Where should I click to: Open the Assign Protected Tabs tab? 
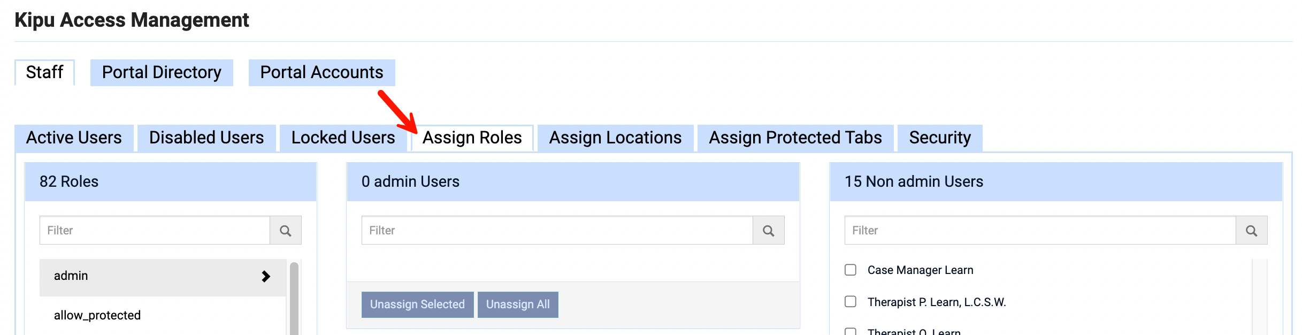[x=795, y=138]
